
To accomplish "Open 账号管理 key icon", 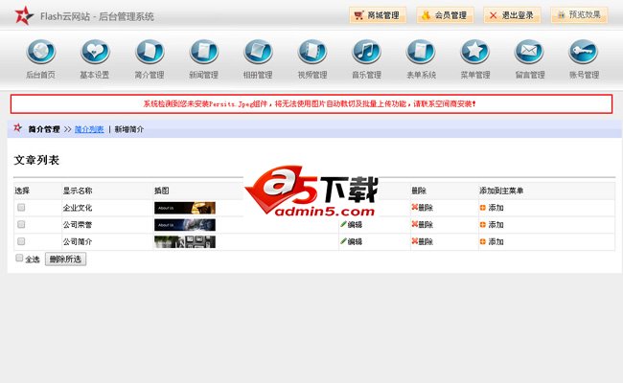I will click(x=584, y=52).
